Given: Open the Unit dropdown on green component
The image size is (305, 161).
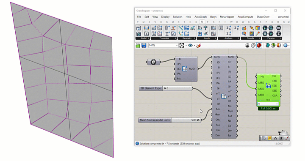Looking at the screenshot, I should coord(268,104).
